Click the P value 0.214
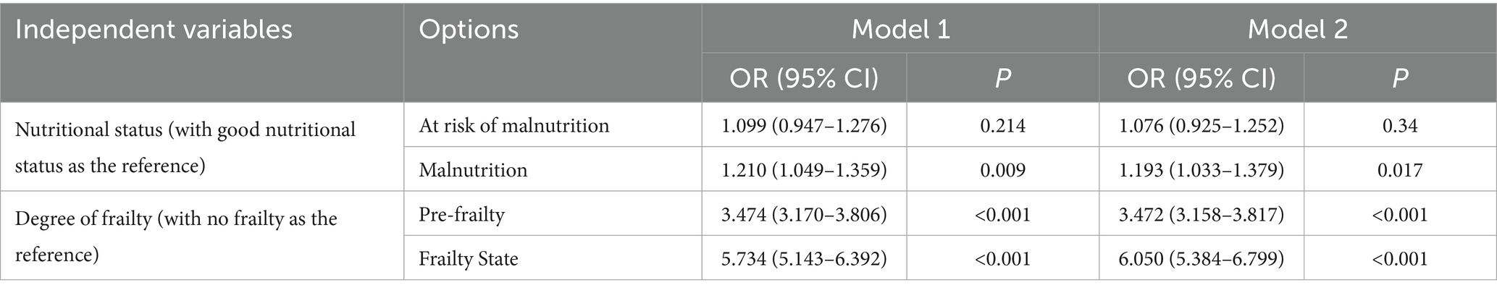The width and height of the screenshot is (1497, 293). (x=1002, y=126)
